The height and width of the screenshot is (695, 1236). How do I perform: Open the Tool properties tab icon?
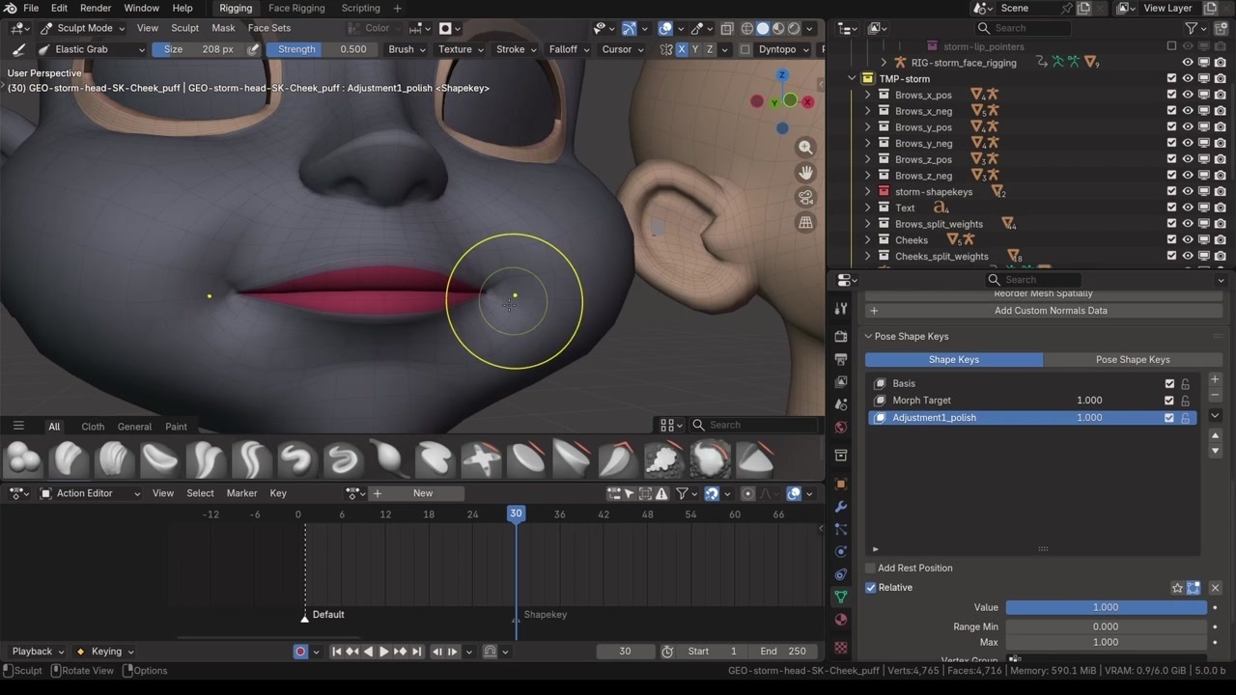coord(841,309)
